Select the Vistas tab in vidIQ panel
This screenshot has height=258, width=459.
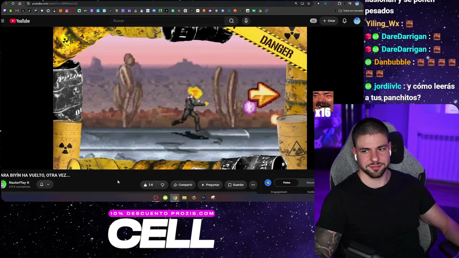point(287,183)
